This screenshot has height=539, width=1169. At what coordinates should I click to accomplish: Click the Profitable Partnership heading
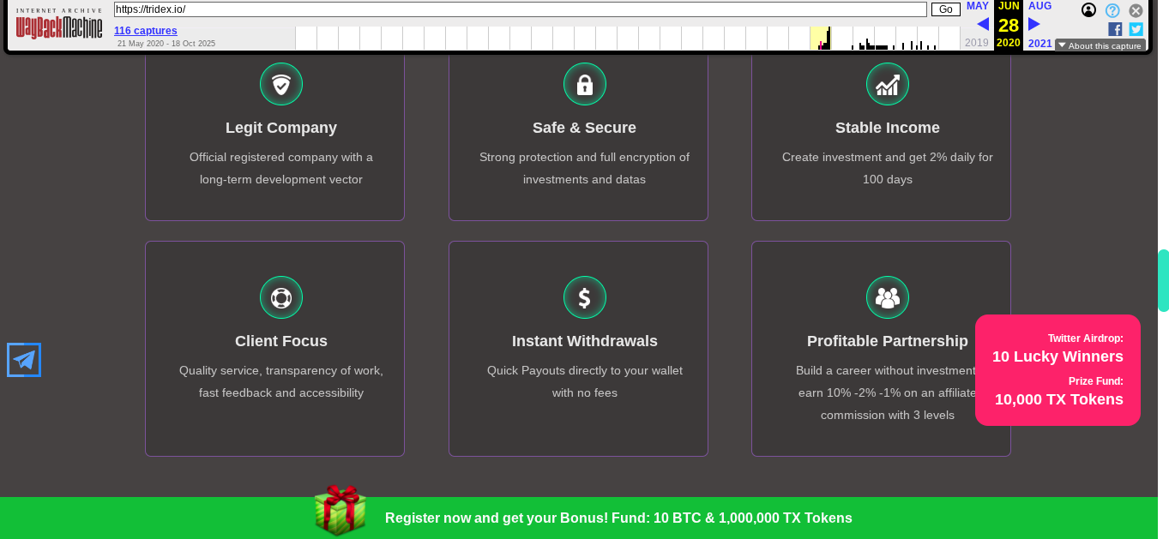coord(888,341)
